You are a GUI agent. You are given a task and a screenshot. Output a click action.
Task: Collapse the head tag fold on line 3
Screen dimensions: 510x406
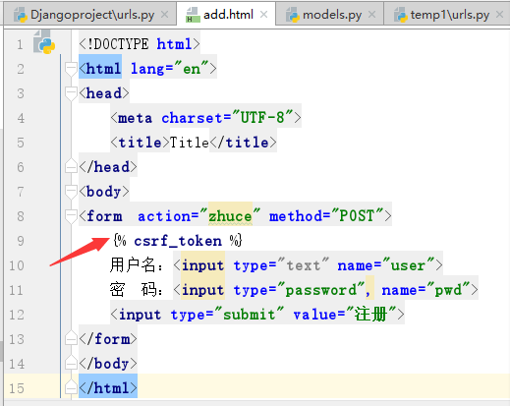click(71, 93)
